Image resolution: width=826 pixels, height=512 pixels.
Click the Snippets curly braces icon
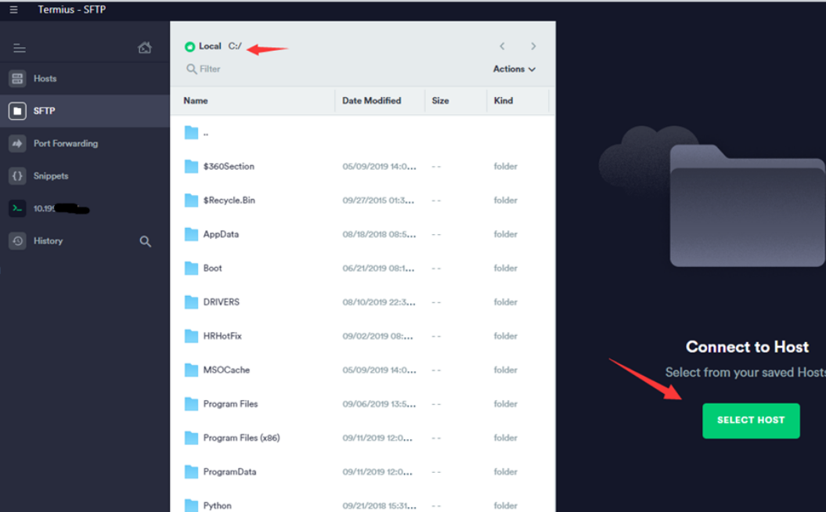click(17, 176)
